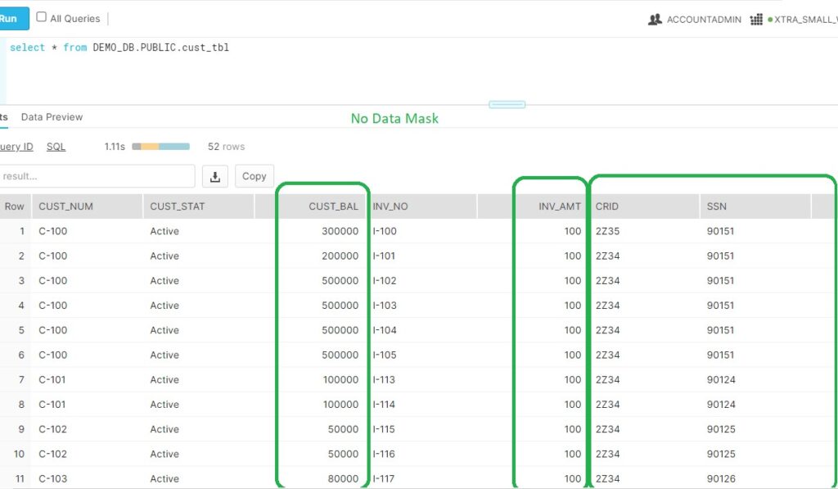The width and height of the screenshot is (838, 489).
Task: View executed query via SQL link
Action: click(56, 147)
